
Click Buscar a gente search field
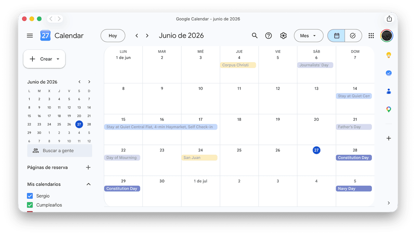pos(60,151)
